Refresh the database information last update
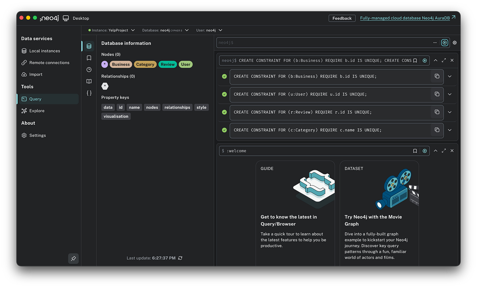Viewport: 477px width, 288px height. click(x=180, y=258)
